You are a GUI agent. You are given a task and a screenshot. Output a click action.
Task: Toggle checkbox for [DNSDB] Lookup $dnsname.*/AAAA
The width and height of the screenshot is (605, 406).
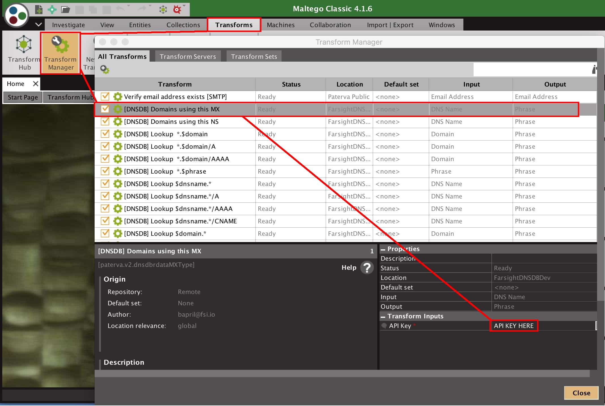click(105, 208)
